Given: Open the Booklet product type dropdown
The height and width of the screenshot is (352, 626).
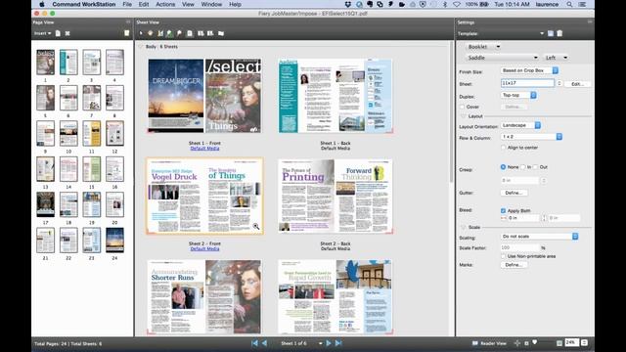Looking at the screenshot, I should click(x=483, y=47).
